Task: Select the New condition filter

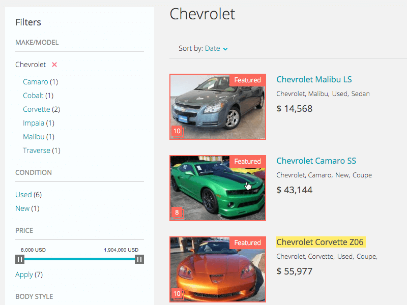Action: tap(22, 208)
